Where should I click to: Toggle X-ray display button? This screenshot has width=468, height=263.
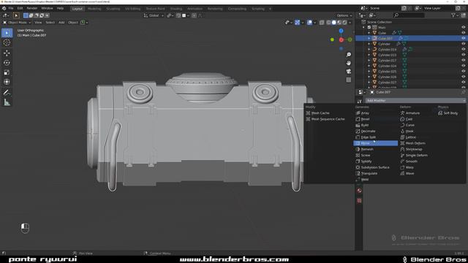322,23
